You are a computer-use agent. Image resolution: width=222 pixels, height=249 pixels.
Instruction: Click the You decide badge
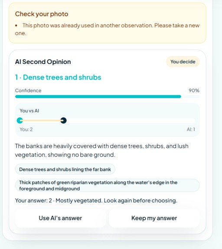(183, 62)
